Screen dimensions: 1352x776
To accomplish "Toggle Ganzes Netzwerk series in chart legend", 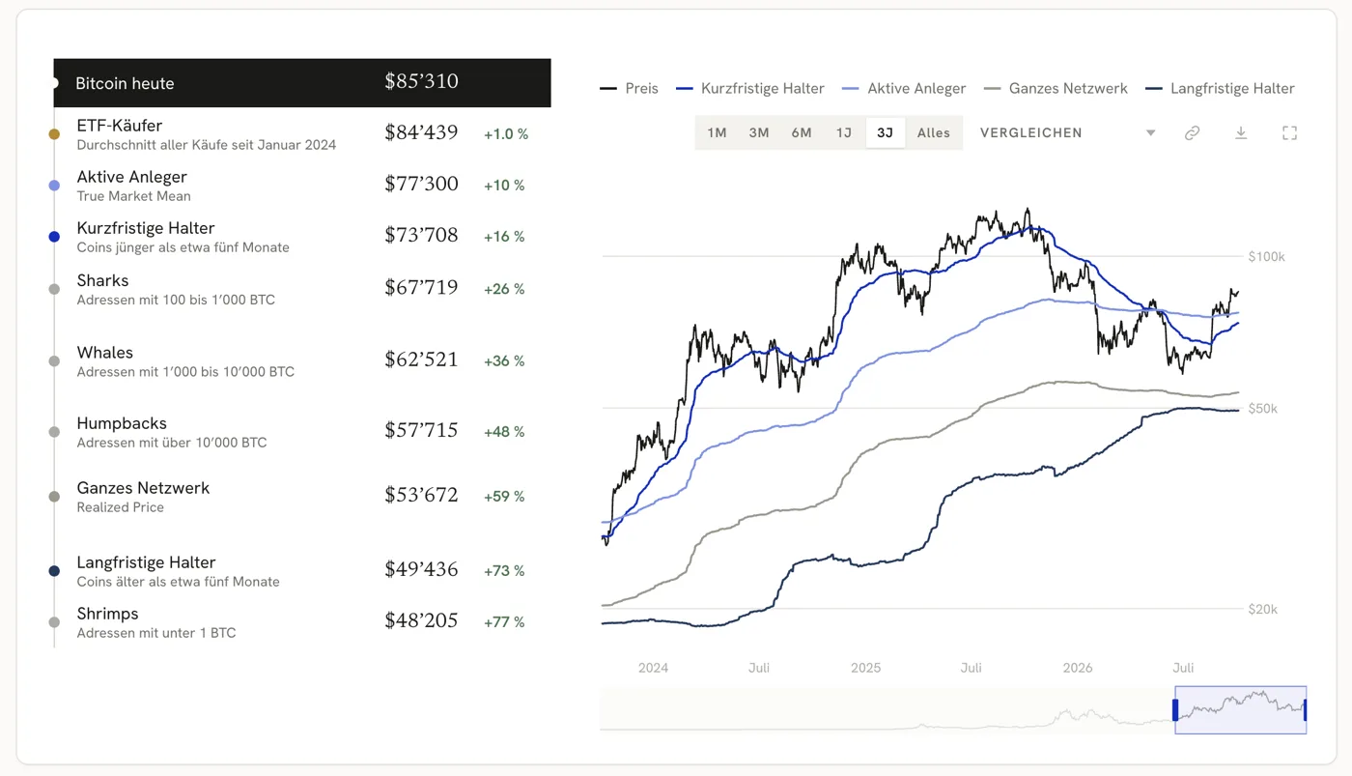I will tap(1056, 88).
